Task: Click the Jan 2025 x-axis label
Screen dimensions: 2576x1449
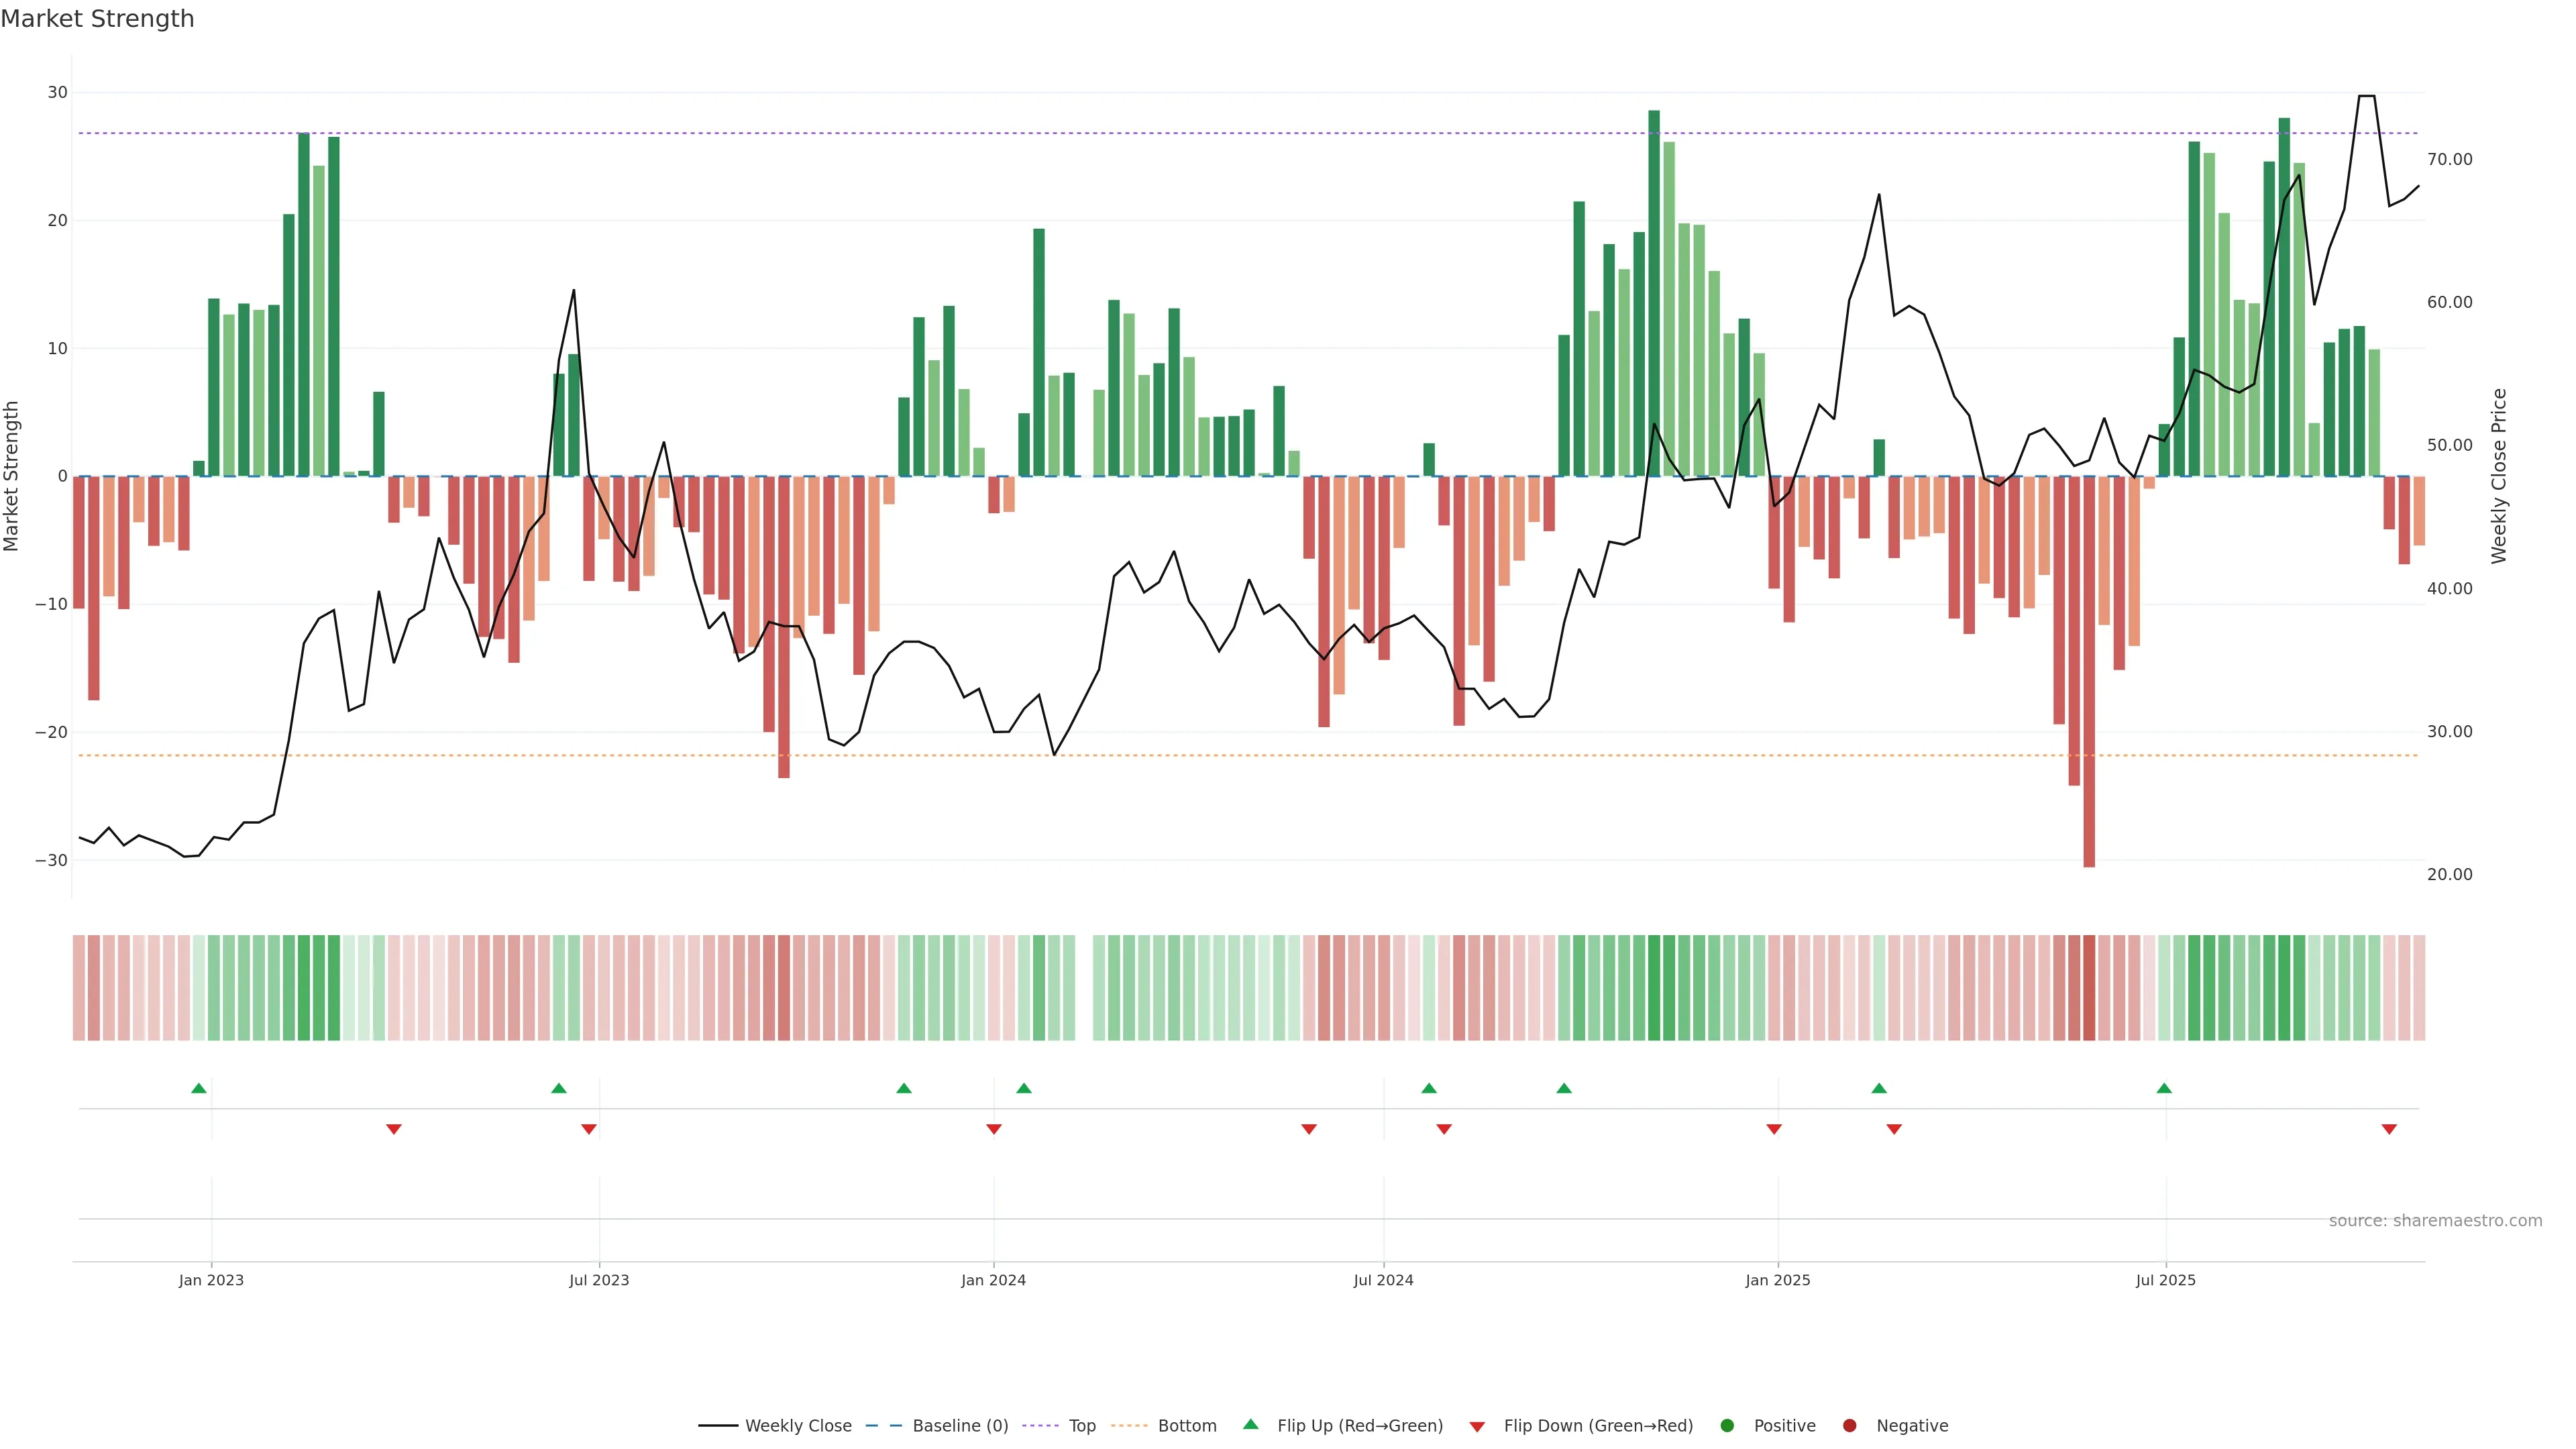Action: click(x=1778, y=1280)
